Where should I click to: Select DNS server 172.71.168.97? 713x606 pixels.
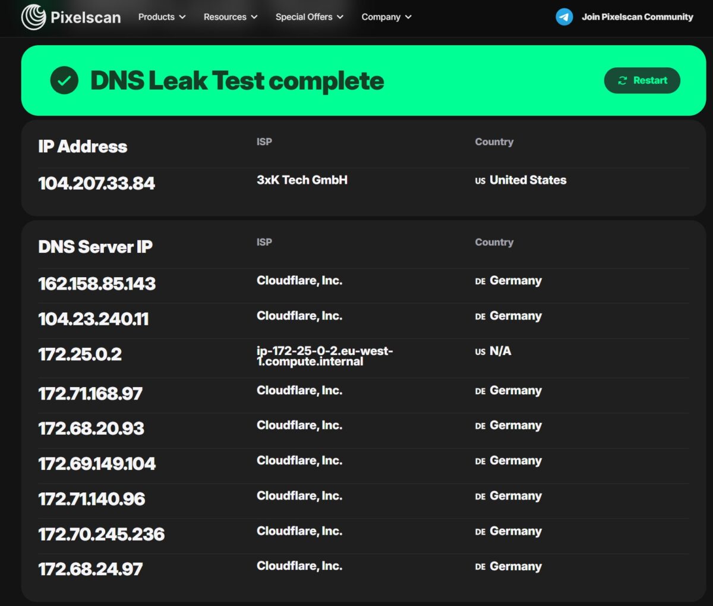click(90, 393)
